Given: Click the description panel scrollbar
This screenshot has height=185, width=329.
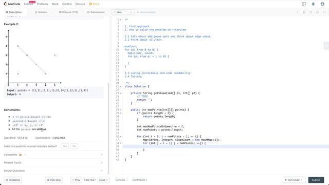Looking at the screenshot, I should [108, 128].
